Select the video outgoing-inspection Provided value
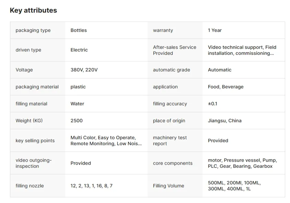 [x=81, y=163]
